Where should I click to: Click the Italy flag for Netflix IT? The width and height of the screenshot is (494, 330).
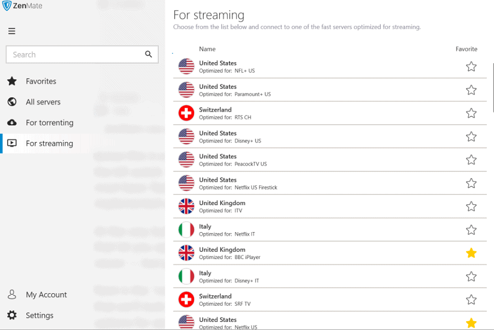pos(186,230)
